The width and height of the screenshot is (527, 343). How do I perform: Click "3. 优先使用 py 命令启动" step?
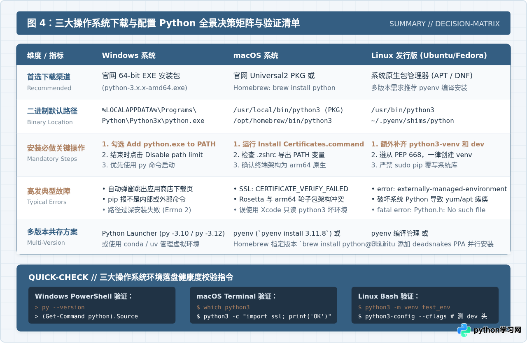click(x=138, y=165)
